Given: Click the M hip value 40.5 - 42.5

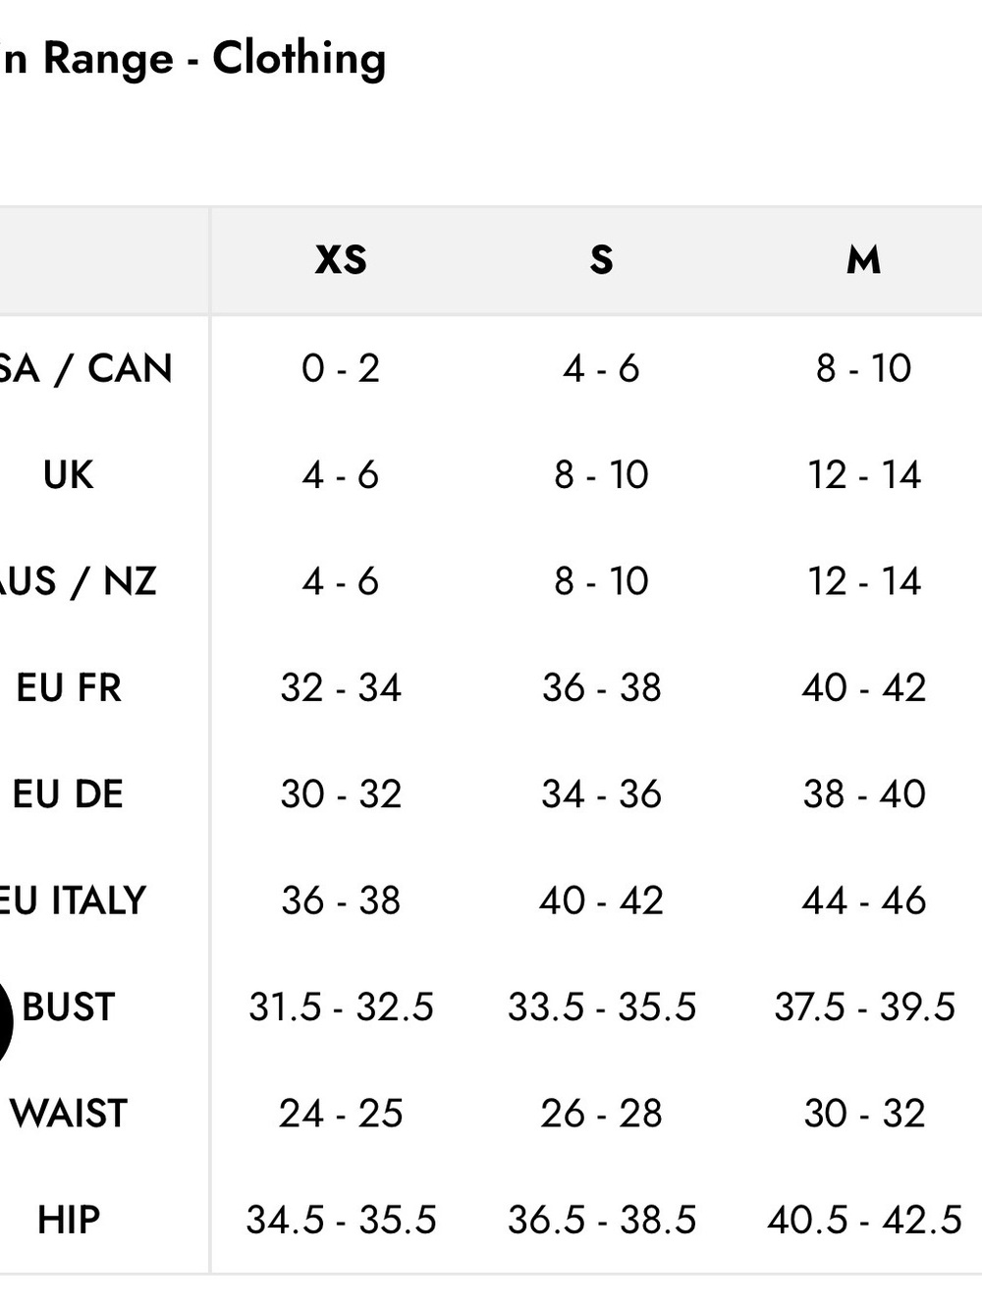Looking at the screenshot, I should pyautogui.click(x=864, y=1220).
